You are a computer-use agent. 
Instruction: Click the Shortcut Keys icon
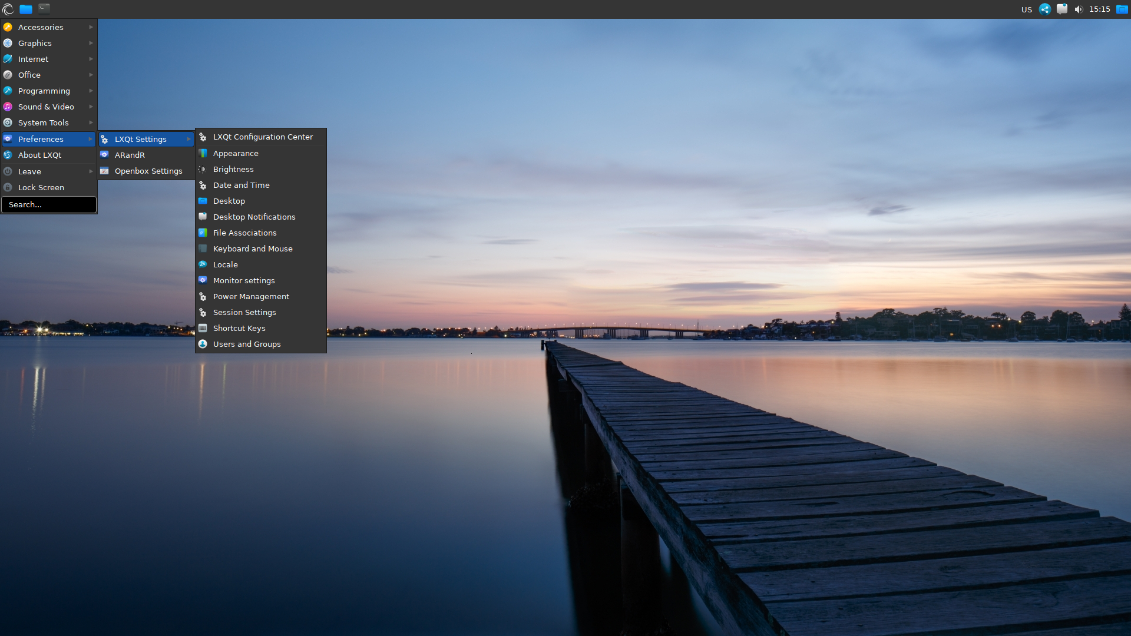point(203,328)
